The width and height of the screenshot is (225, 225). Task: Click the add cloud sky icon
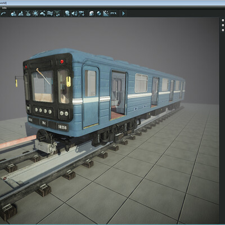[x=43, y=13]
